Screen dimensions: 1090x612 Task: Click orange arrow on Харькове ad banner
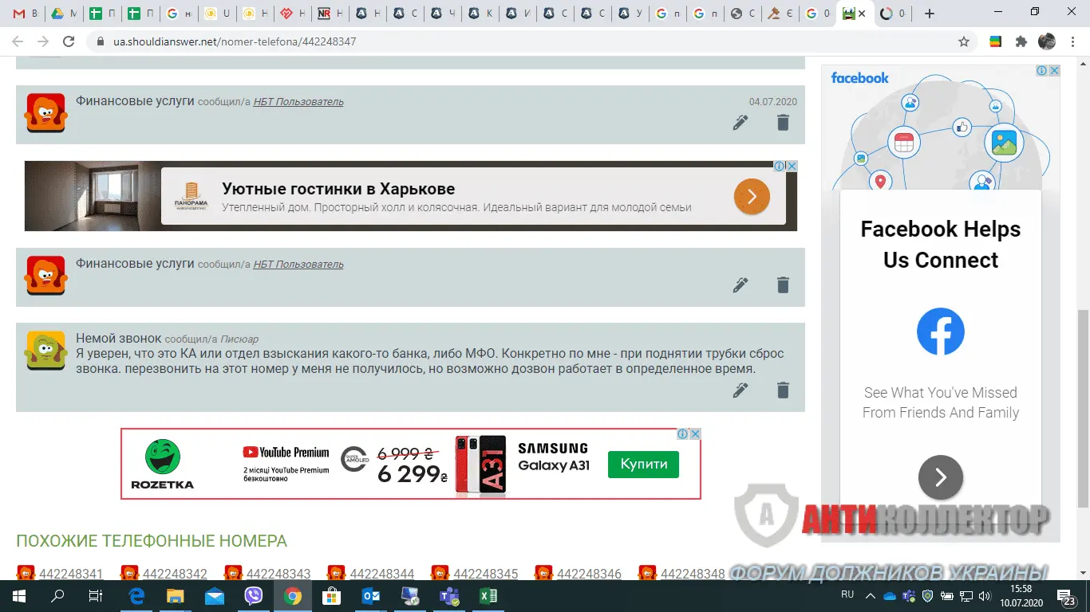(x=751, y=196)
